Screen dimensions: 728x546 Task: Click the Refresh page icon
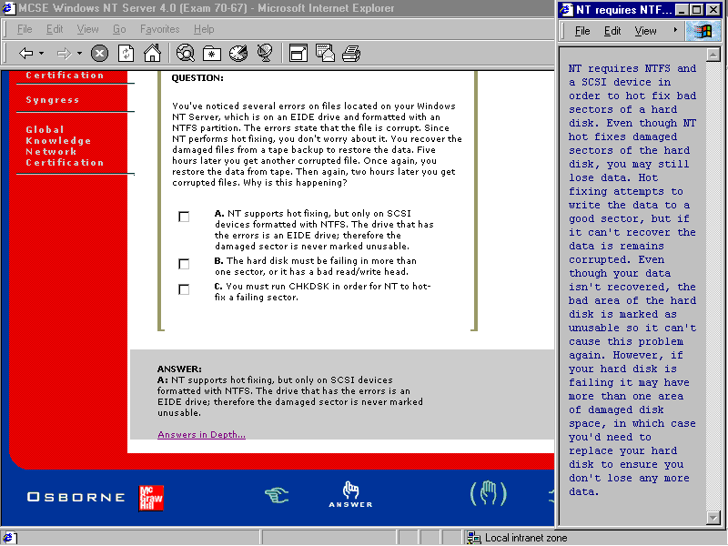coord(126,54)
